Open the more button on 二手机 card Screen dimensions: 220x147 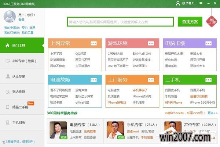click(208, 80)
